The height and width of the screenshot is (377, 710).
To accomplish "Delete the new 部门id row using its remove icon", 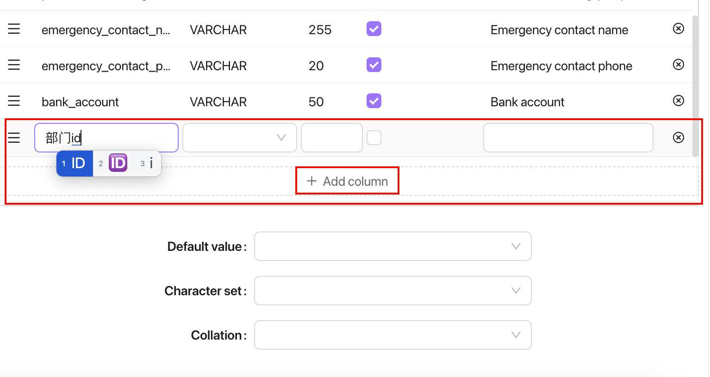I will [679, 137].
